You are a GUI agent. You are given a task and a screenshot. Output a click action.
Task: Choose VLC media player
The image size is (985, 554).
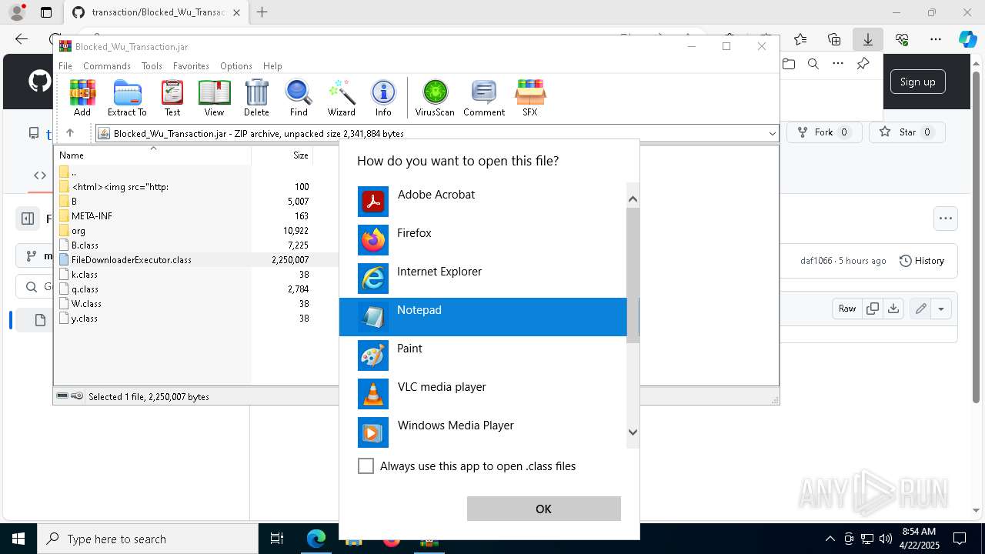(x=483, y=394)
